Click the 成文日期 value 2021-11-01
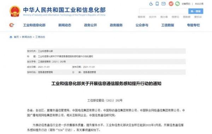The height and width of the screenshot is (134, 212). click(44, 67)
